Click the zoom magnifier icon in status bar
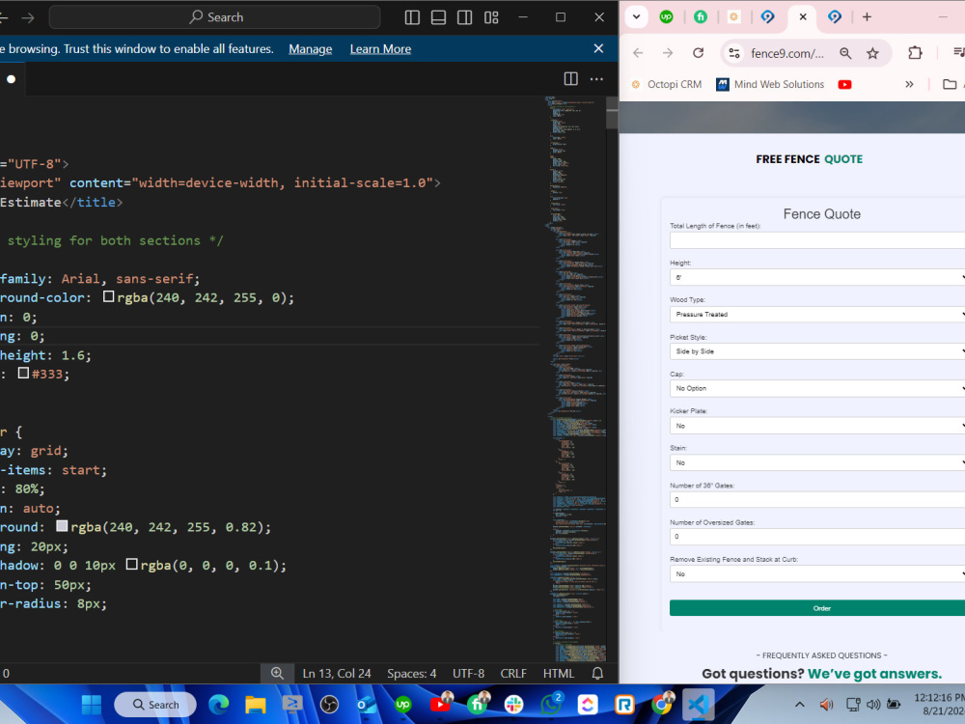The image size is (965, 724). click(x=278, y=674)
